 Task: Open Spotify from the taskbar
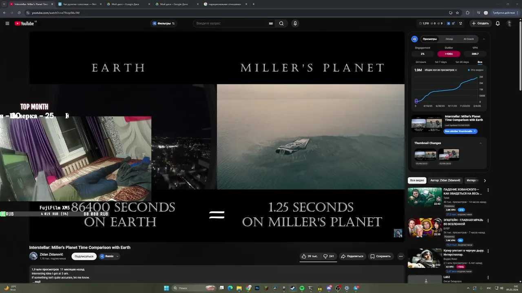pyautogui.click(x=302, y=288)
